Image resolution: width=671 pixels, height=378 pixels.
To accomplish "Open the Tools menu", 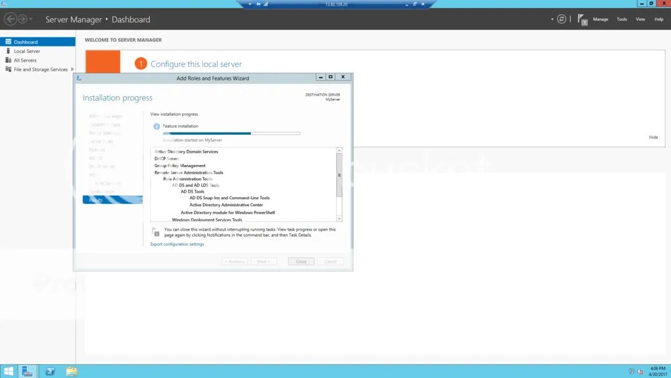I will pyautogui.click(x=622, y=19).
